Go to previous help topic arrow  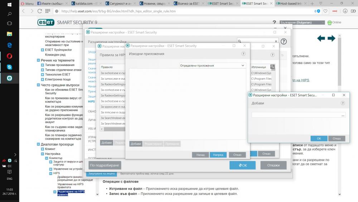[321, 38]
